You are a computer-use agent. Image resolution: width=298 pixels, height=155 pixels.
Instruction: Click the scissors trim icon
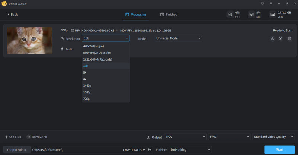[x=281, y=39]
